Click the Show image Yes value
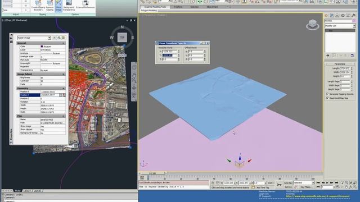The width and height of the screenshot is (360, 202). tap(53, 126)
